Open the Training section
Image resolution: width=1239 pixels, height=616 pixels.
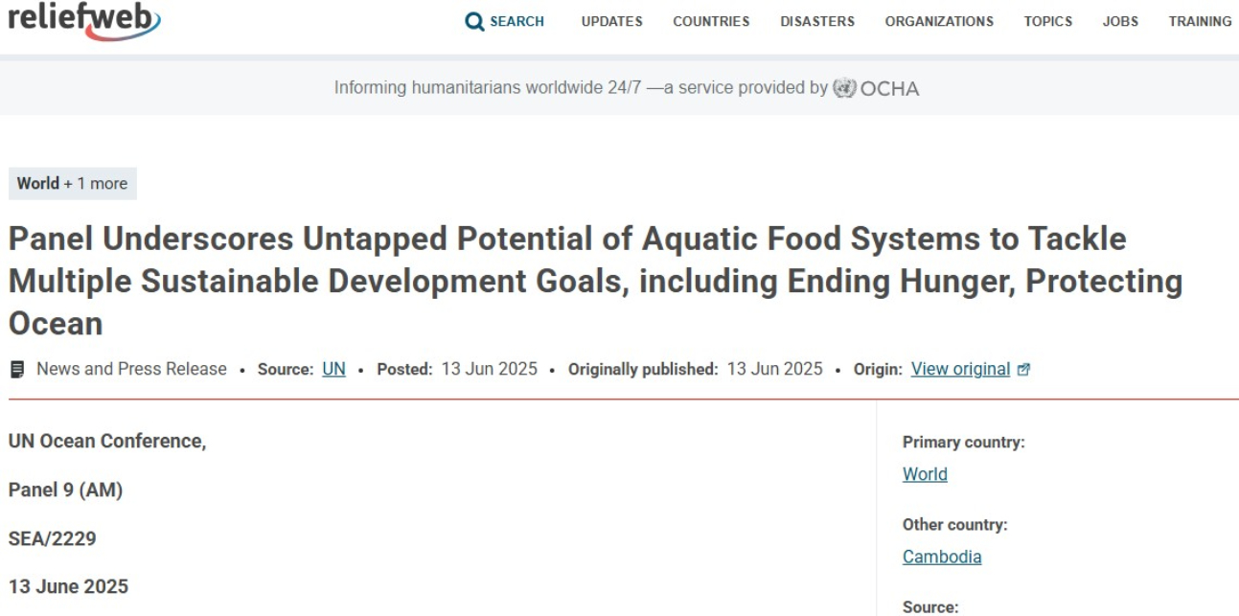pos(1200,22)
